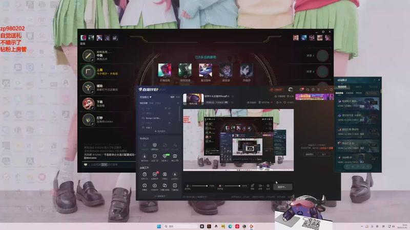Open messages icon with red badge
Viewport: 410px width, 230px height.
[301, 89]
